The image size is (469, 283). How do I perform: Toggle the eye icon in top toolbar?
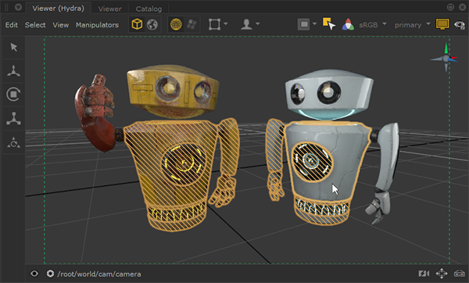click(460, 24)
